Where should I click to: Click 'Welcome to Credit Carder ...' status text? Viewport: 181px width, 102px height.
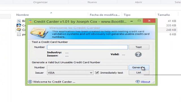point(54,82)
